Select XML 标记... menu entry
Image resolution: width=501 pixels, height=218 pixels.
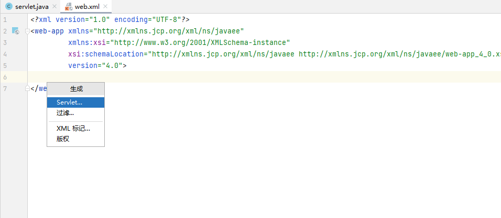73,129
